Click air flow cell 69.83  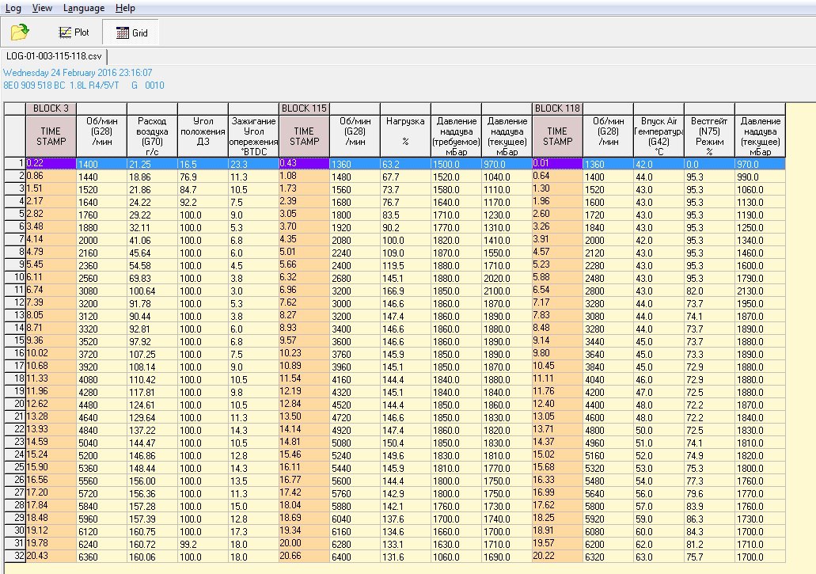(153, 279)
